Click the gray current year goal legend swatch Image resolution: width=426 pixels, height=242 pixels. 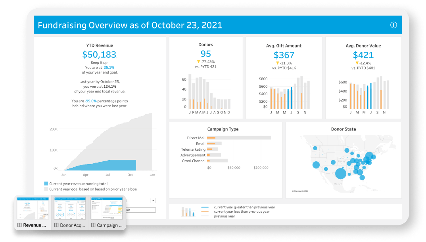46,189
